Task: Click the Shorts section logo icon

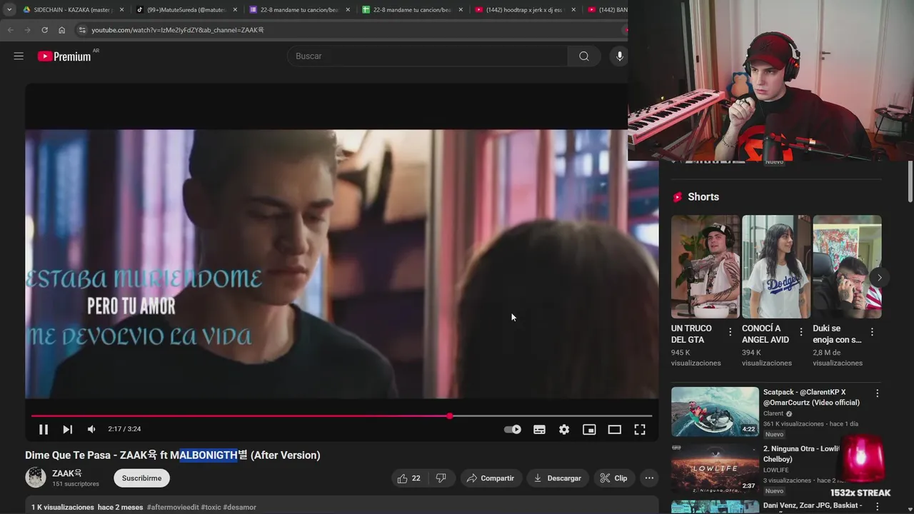Action: pyautogui.click(x=678, y=197)
